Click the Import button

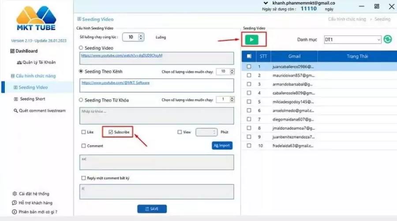pos(222,145)
